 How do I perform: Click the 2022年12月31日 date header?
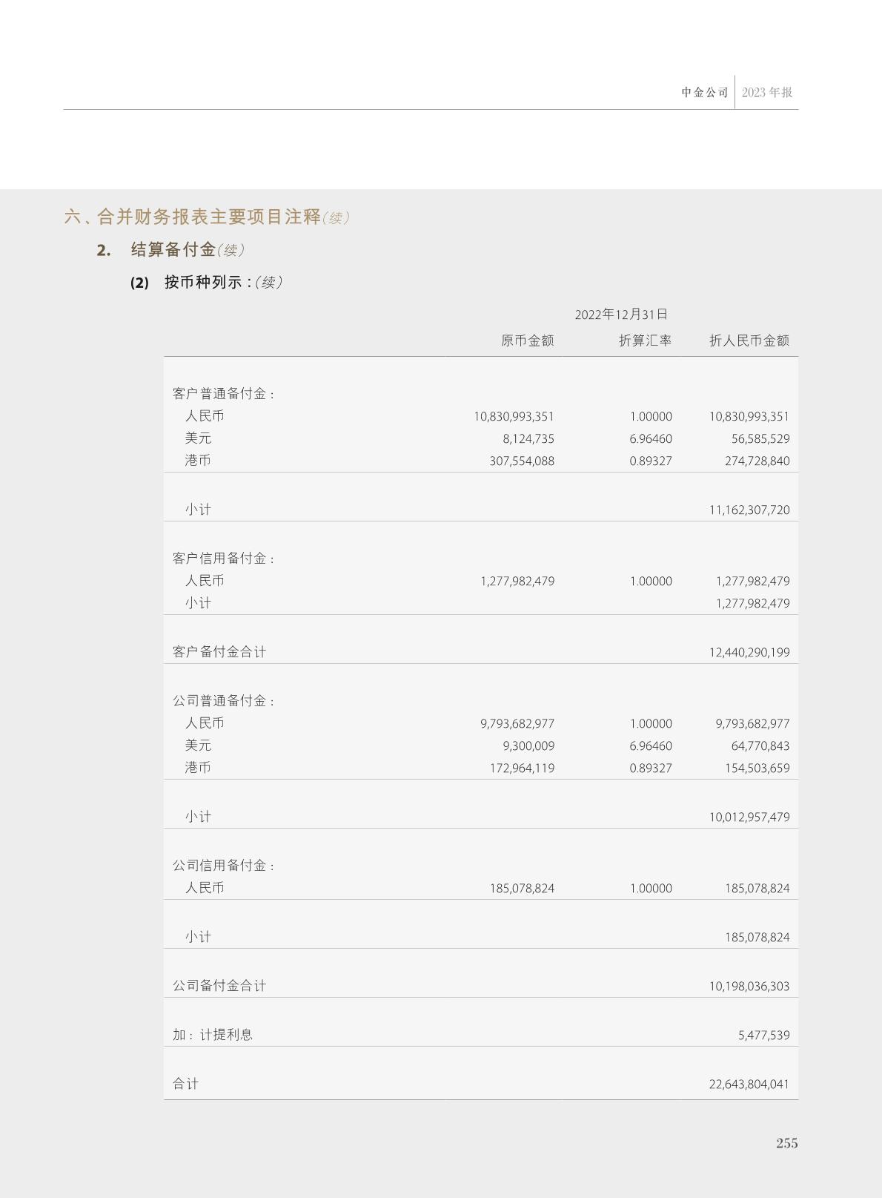(x=621, y=315)
